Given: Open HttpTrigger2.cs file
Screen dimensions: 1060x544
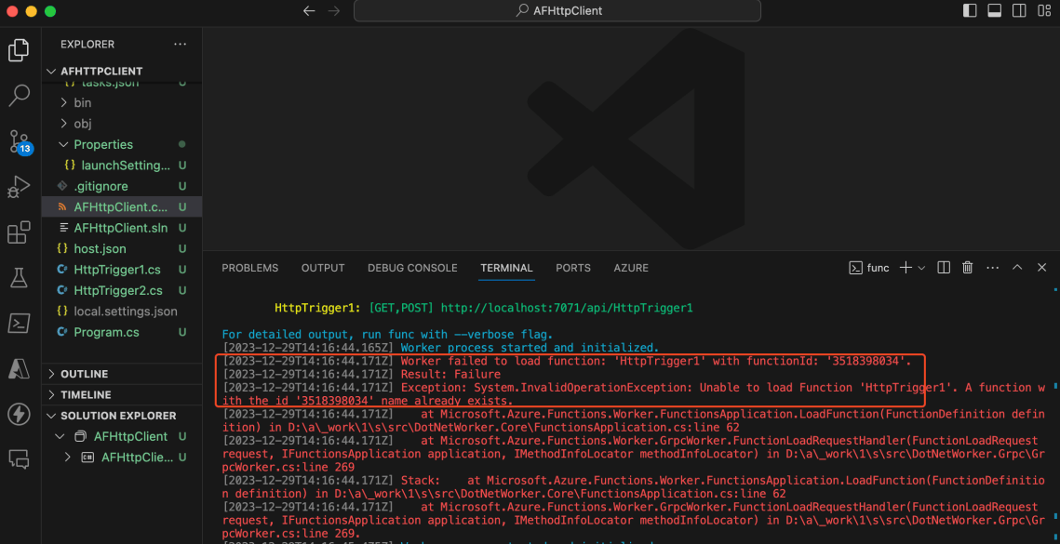Looking at the screenshot, I should [122, 290].
